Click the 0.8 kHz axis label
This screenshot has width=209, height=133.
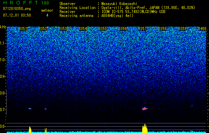3,93
